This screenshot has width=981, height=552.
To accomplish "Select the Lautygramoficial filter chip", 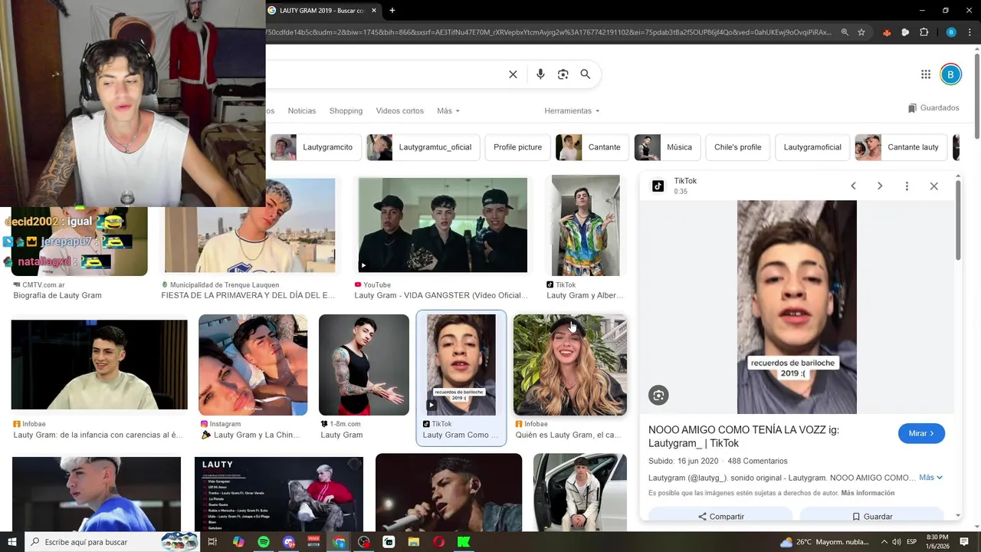I will pyautogui.click(x=812, y=147).
